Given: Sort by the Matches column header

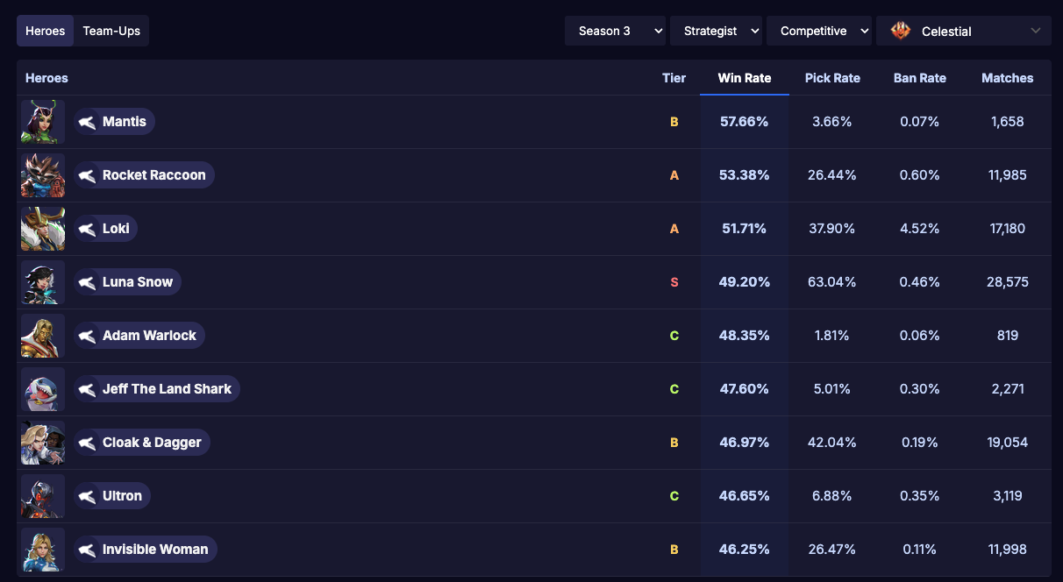Looking at the screenshot, I should 1008,78.
